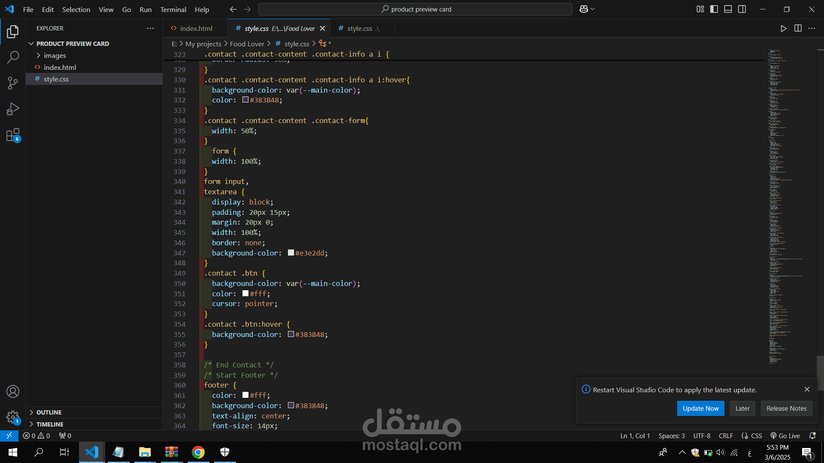Click the Release Notes button
The height and width of the screenshot is (463, 824).
[x=786, y=408]
